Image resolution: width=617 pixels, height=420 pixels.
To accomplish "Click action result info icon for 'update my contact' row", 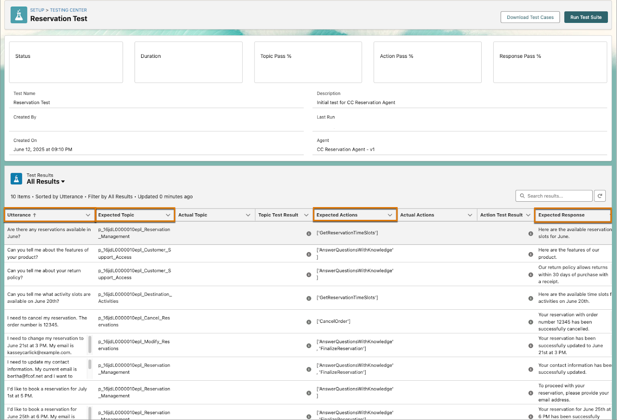I will tap(531, 369).
